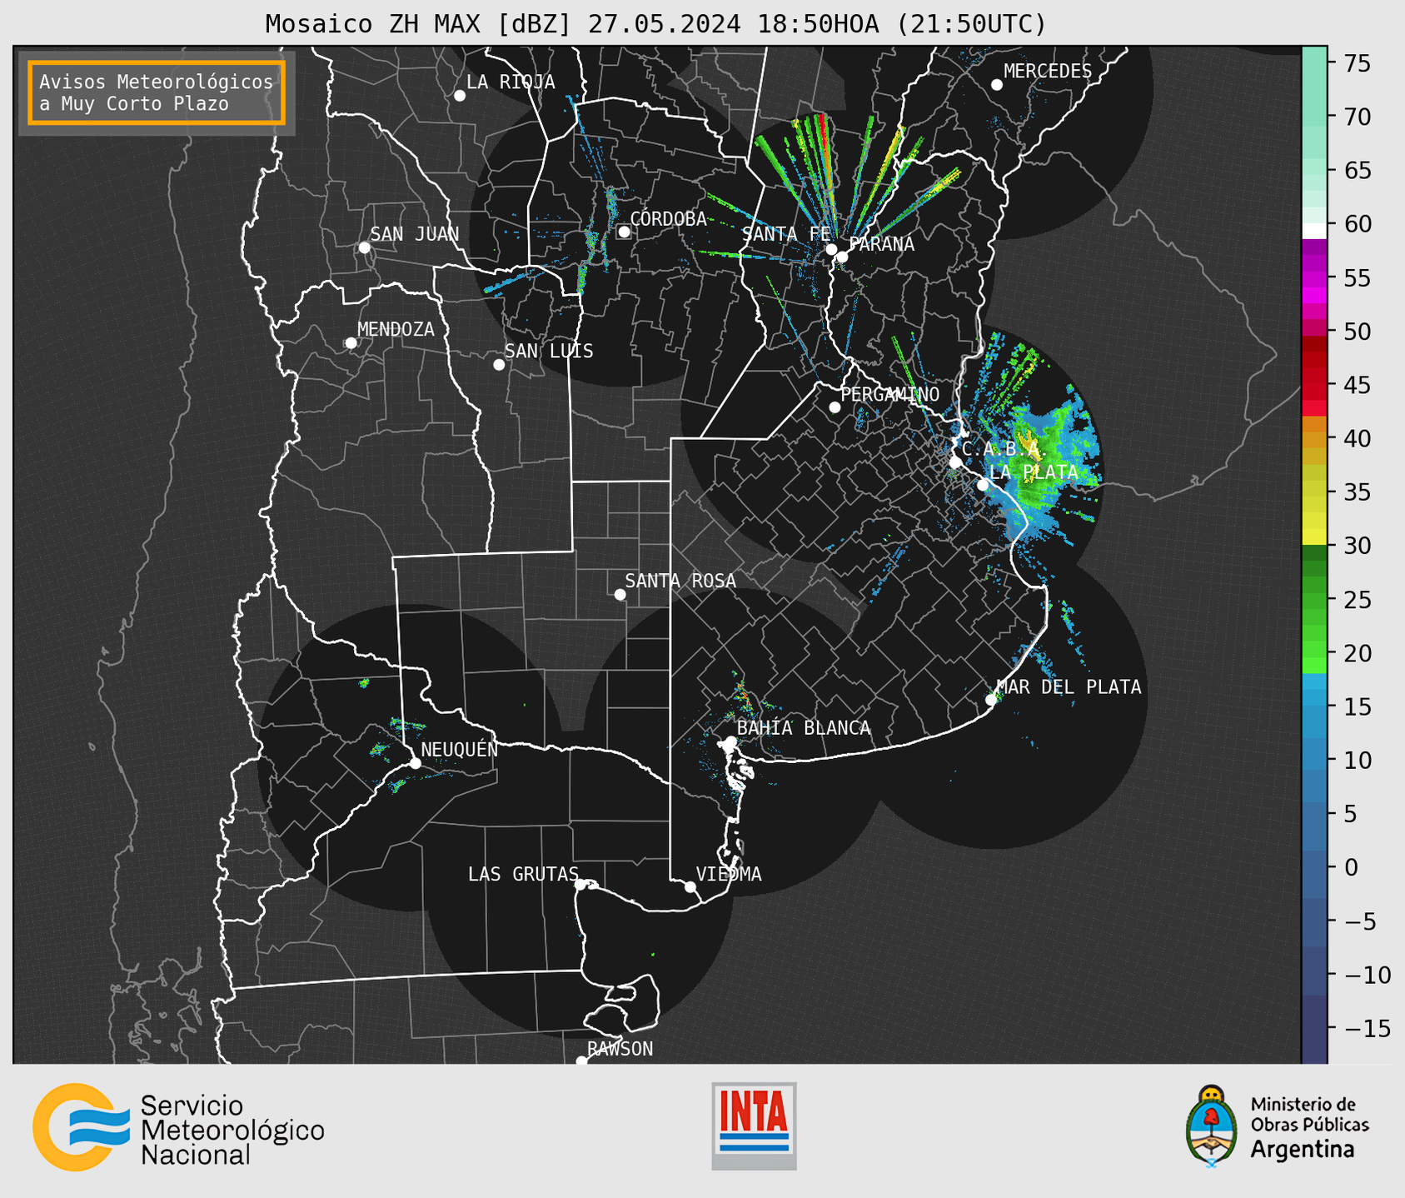Click the NEUQUÉN label text
This screenshot has height=1198, width=1405.
459,749
